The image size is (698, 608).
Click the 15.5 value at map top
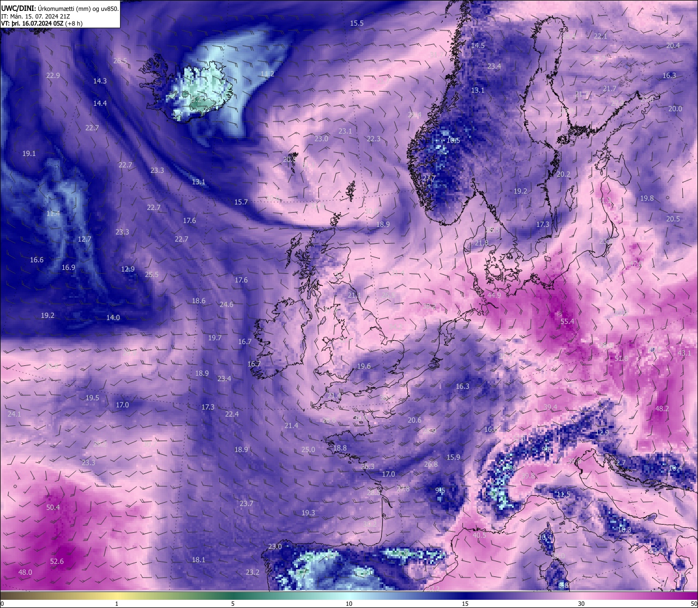pyautogui.click(x=357, y=23)
